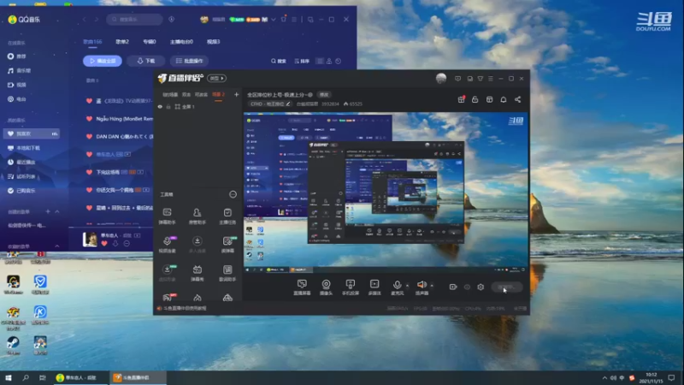Expand microphone options arrow
The image size is (684, 385).
(x=408, y=286)
